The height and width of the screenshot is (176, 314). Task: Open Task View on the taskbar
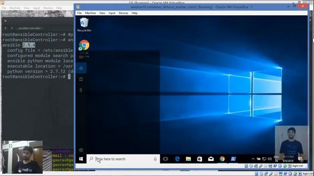[x=165, y=159]
